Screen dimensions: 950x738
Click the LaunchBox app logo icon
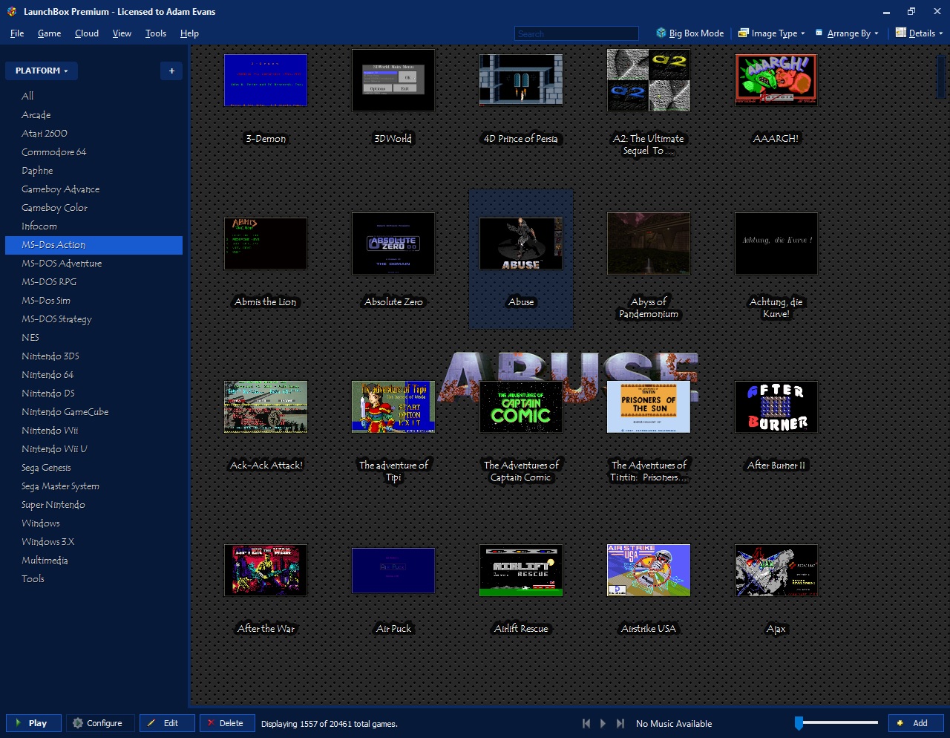[12, 11]
